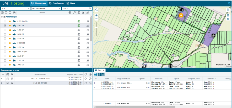
Task: Click the map search magnifier icon
Action: tap(96, 10)
